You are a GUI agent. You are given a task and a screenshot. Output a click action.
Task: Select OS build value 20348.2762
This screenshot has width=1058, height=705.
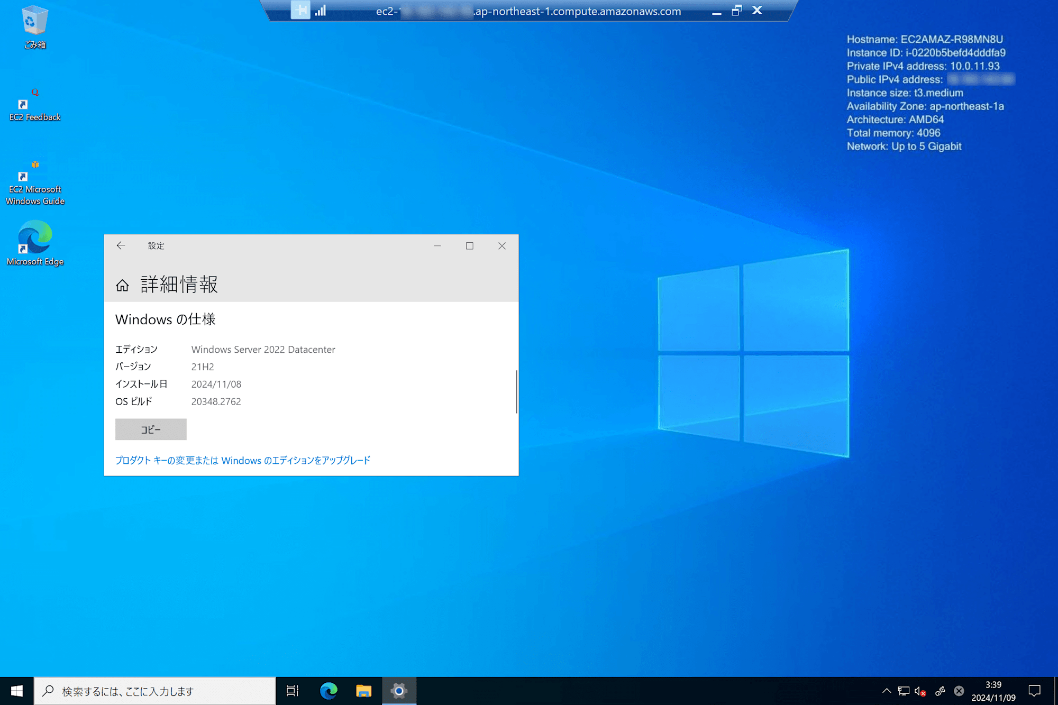[216, 402]
